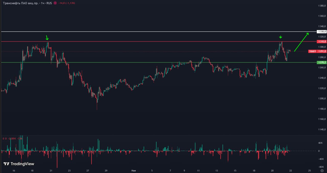327x173 pixels.
Task: Click the red 1310,8 price label
Action: [x=322, y=41]
